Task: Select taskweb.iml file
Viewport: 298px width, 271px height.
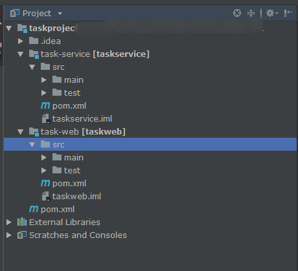Action: (x=76, y=197)
